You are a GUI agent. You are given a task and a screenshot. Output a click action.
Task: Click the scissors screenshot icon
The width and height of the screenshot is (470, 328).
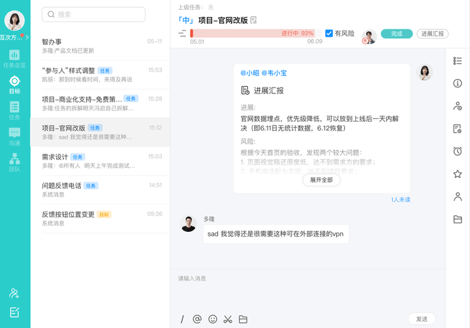228,319
